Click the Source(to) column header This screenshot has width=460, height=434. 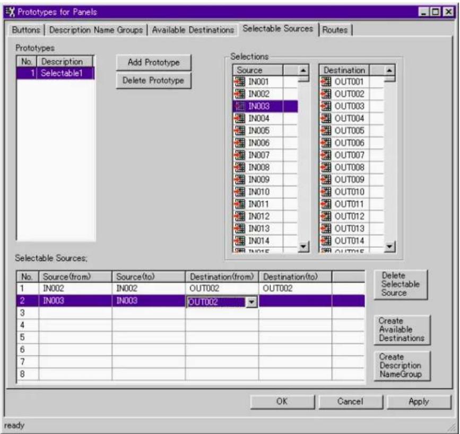(x=149, y=277)
